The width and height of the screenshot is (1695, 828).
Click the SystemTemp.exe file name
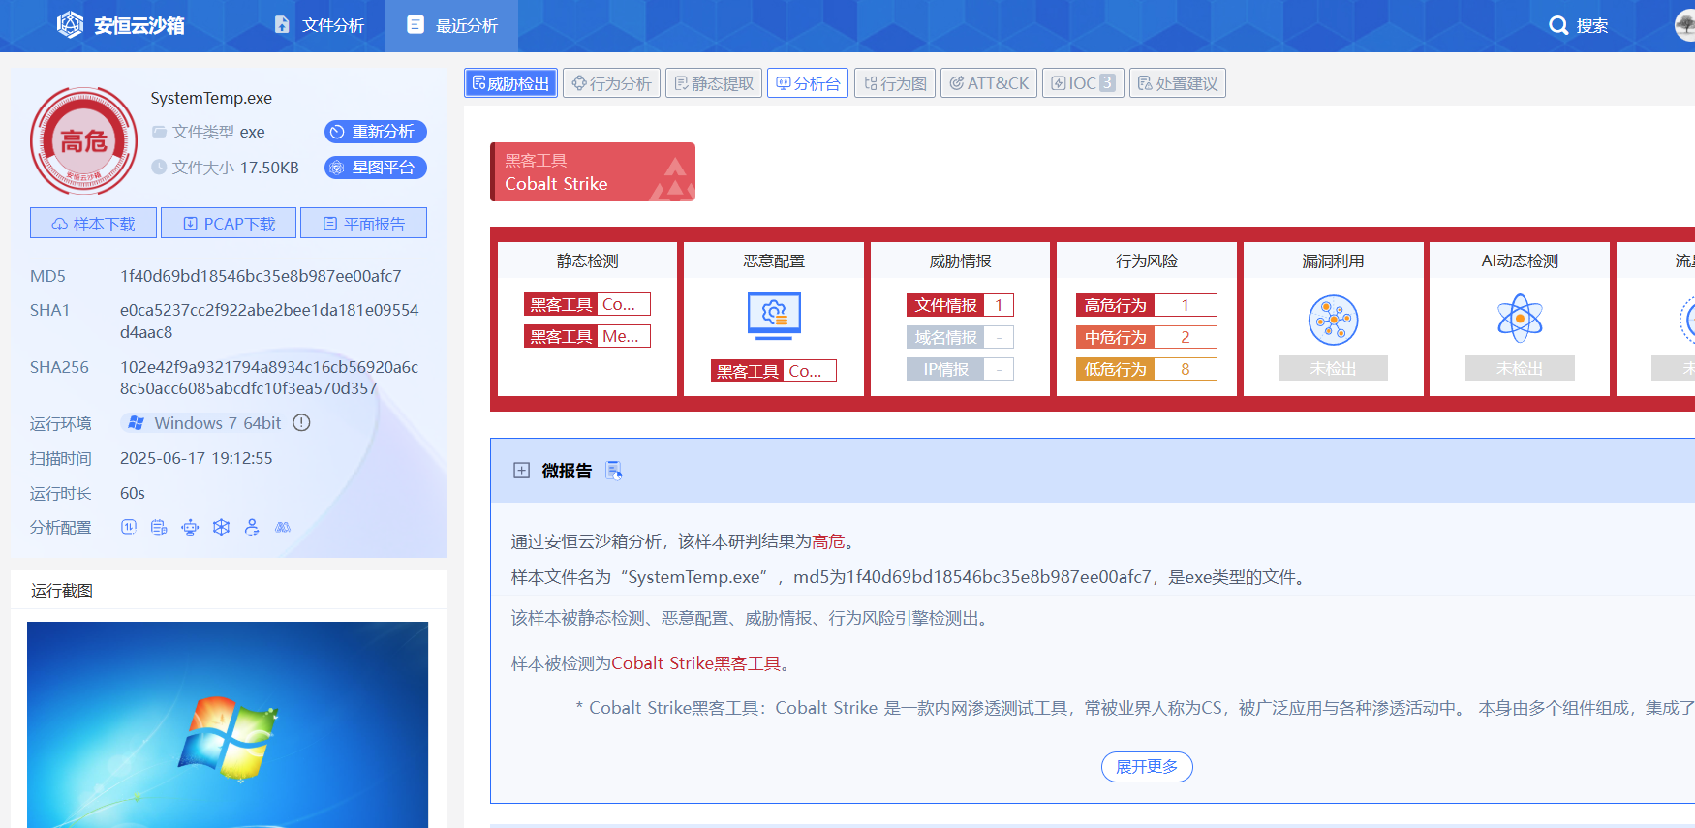[211, 98]
